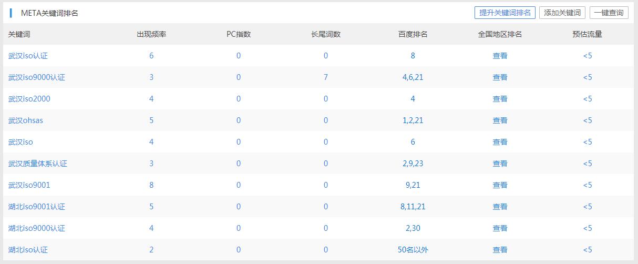The image size is (638, 264).
Task: Open keyword link 湖北iso9001认证
Action: click(37, 207)
